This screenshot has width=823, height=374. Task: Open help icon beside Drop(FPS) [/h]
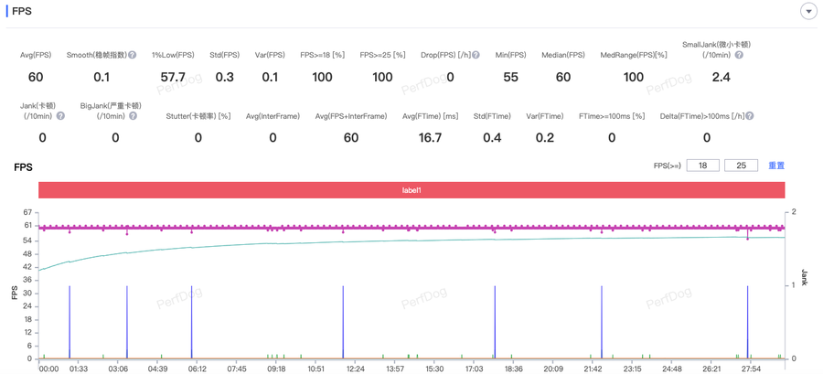476,55
